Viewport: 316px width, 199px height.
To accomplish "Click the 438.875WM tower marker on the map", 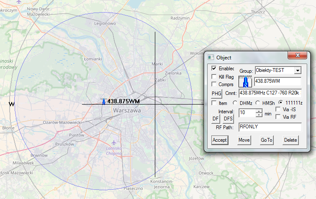I will [104, 101].
